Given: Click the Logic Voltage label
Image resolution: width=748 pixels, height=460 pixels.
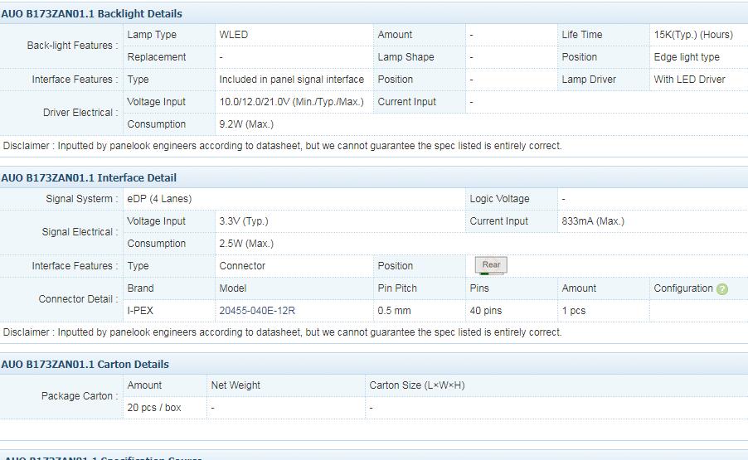Looking at the screenshot, I should point(499,199).
